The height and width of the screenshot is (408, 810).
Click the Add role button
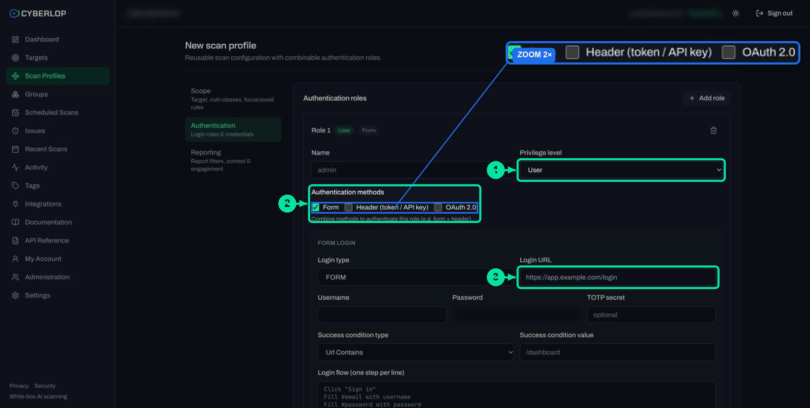click(x=707, y=98)
